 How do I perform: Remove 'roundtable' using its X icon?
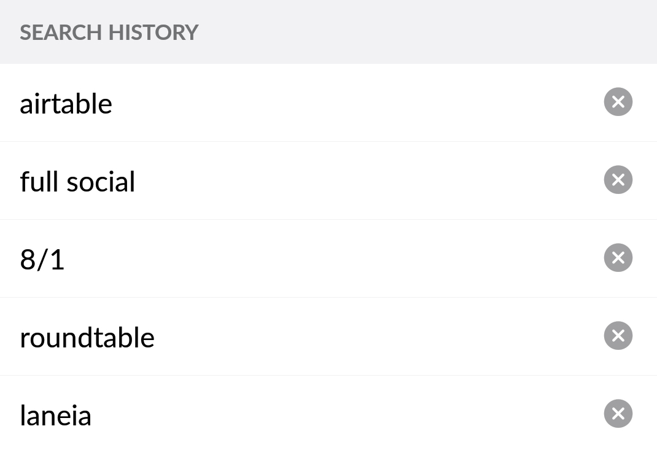coord(618,336)
